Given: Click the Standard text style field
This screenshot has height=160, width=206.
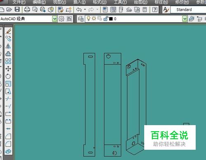Looking at the screenshot, I should pyautogui.click(x=188, y=9).
